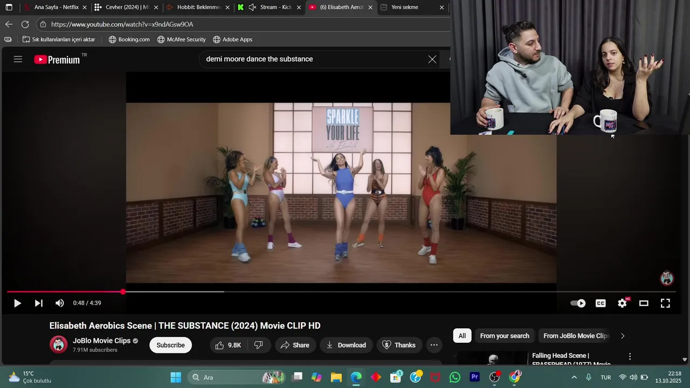The width and height of the screenshot is (690, 388).
Task: Switch to theater mode
Action: pos(644,303)
